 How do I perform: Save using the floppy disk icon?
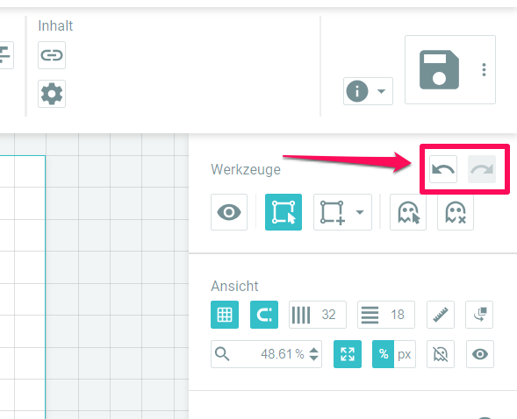click(439, 69)
